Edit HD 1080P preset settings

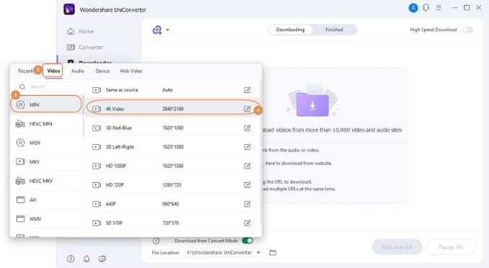pos(247,166)
